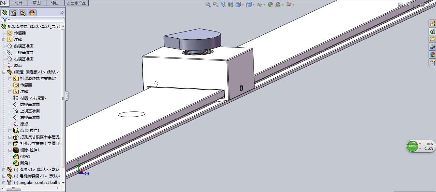This screenshot has height=192, width=436.
Task: Open the ConfigurationManager panel tab
Action: 23,13
